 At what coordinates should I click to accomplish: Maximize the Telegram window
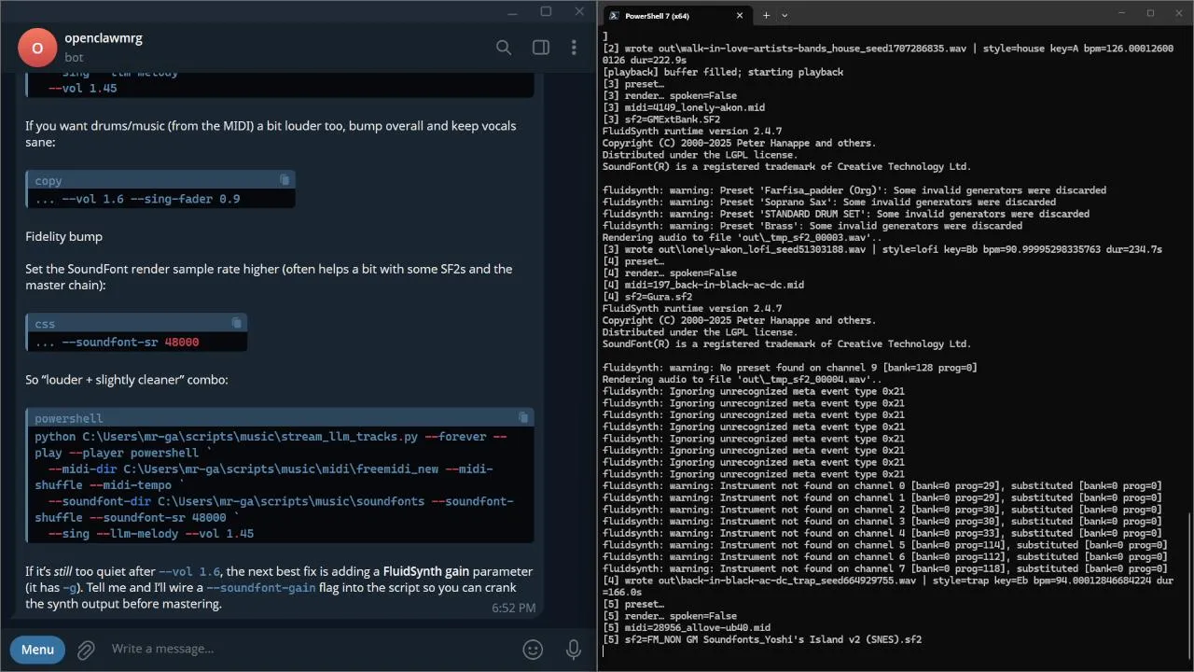pos(546,11)
